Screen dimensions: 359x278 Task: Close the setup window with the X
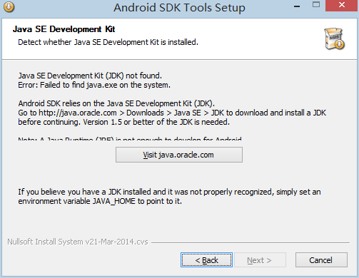pos(342,5)
